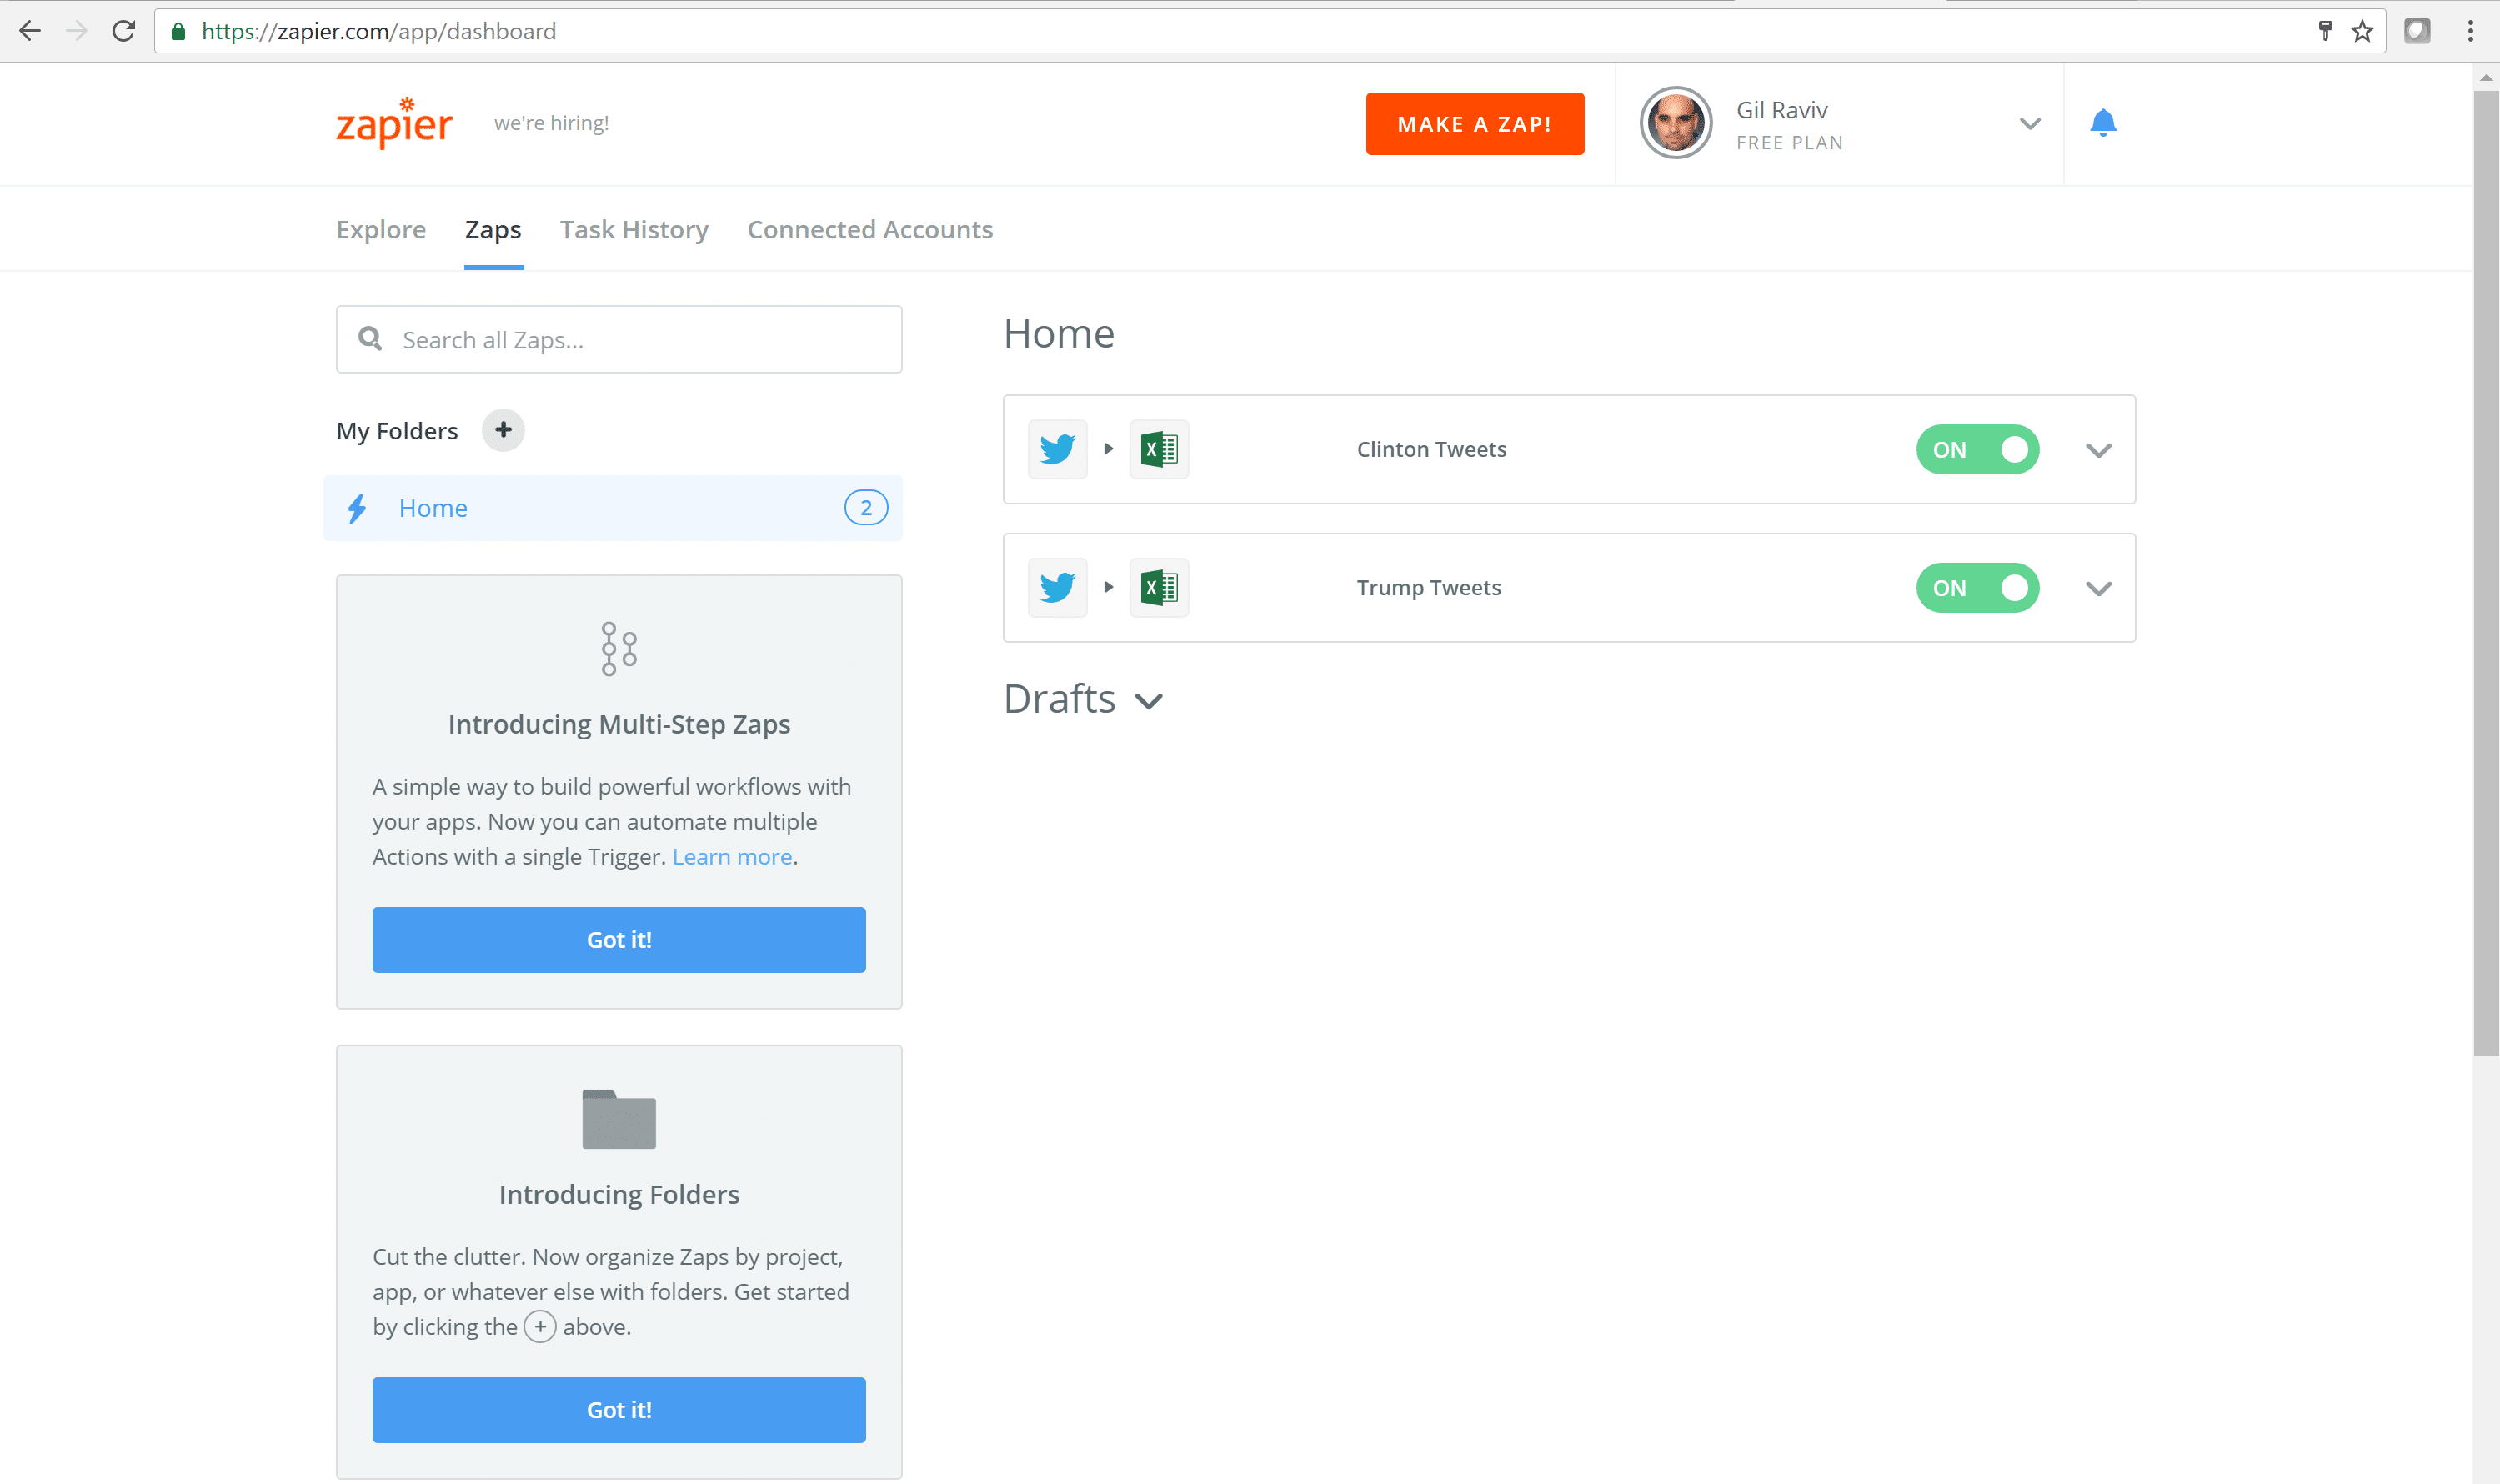This screenshot has width=2500, height=1484.
Task: Click the Zapier logo
Action: point(393,123)
